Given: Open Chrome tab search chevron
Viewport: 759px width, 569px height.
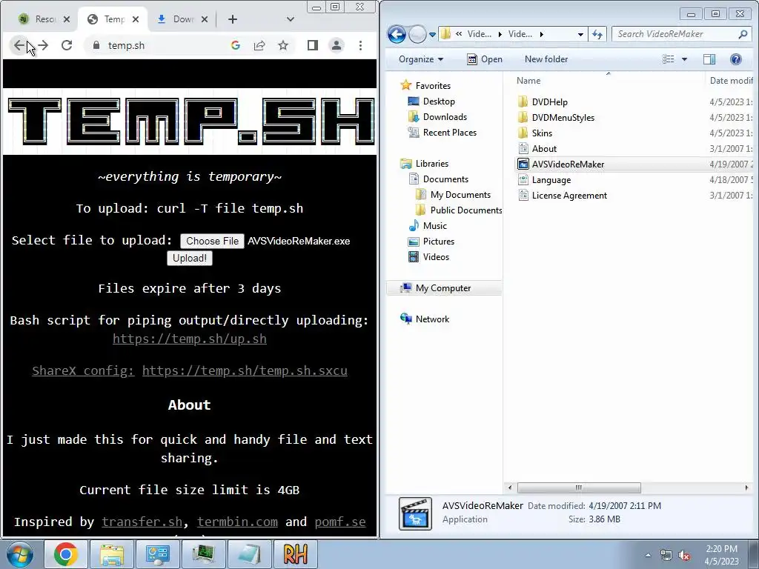Looking at the screenshot, I should click(291, 19).
